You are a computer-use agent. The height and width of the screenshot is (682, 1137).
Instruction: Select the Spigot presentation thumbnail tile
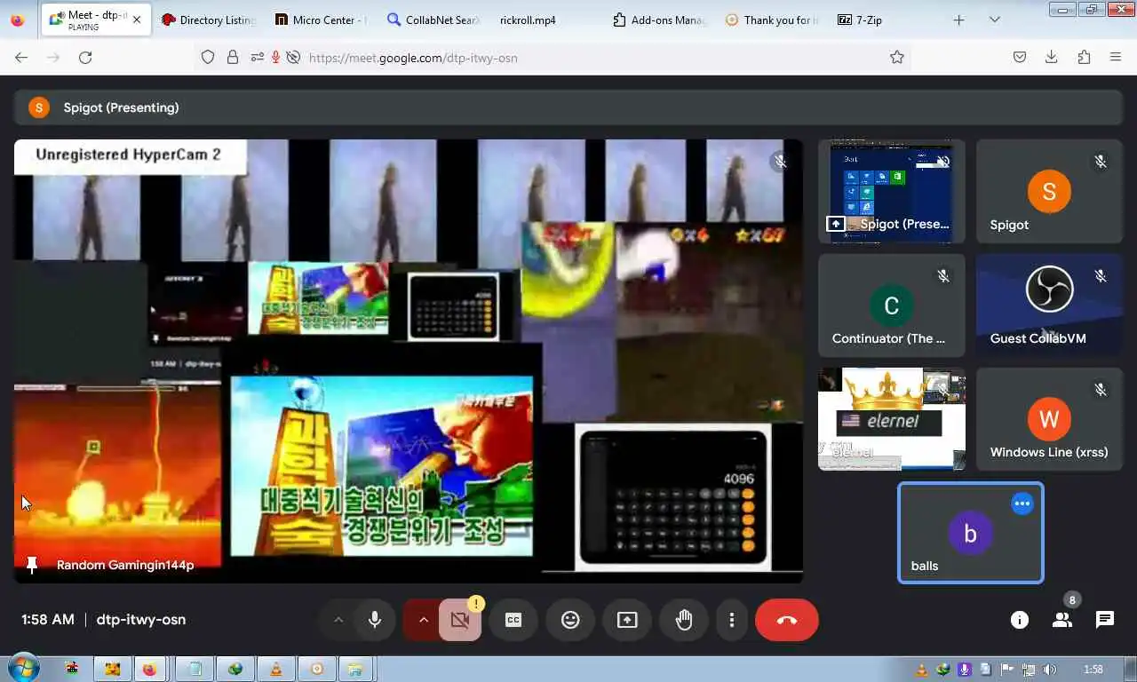pyautogui.click(x=891, y=191)
